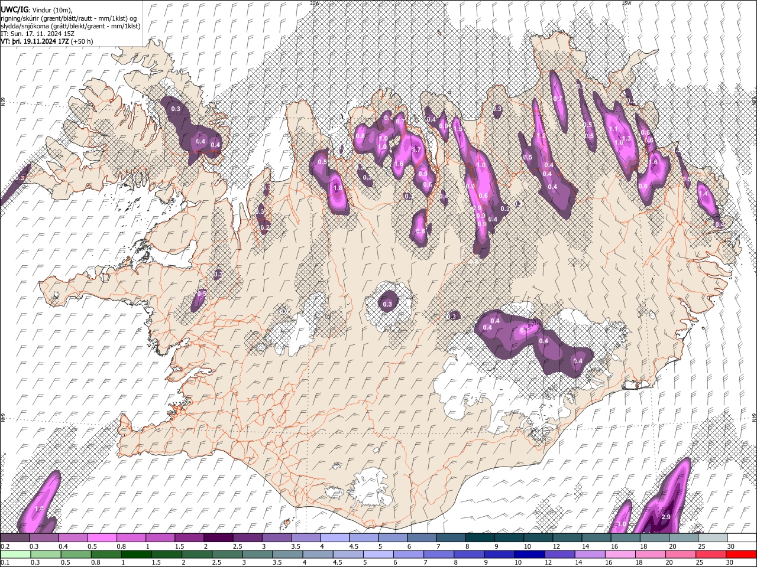Select the darkest purple swatch labeled 2 on the upper scale

[x=218, y=537]
